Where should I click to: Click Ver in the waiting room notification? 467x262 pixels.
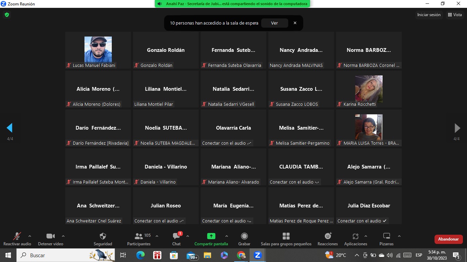[x=274, y=23]
